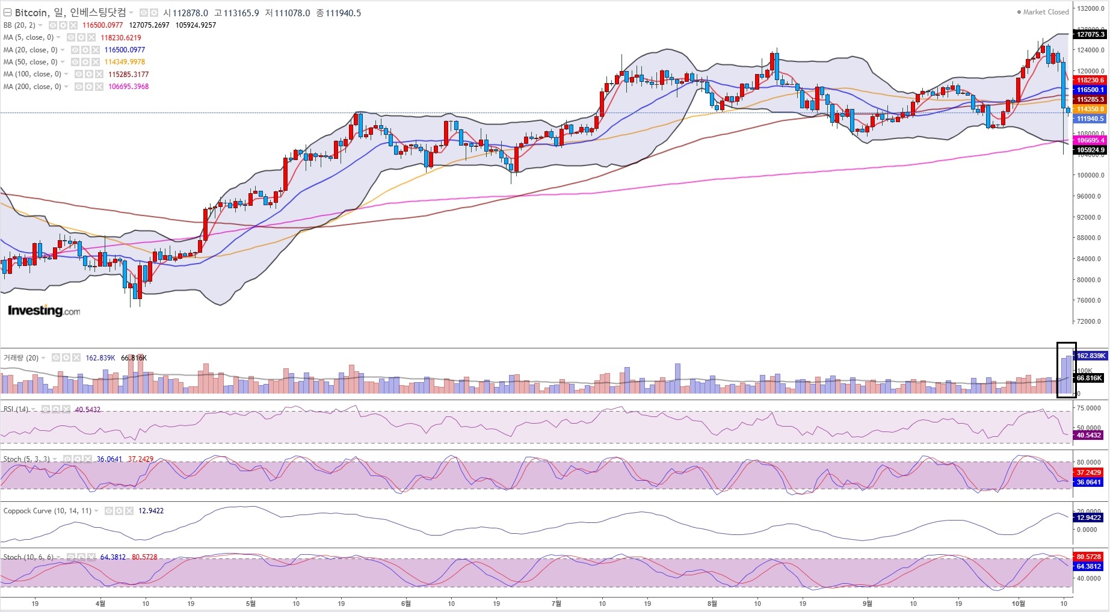This screenshot has width=1110, height=612.
Task: Remove the RSI (14) indicator
Action: point(65,409)
